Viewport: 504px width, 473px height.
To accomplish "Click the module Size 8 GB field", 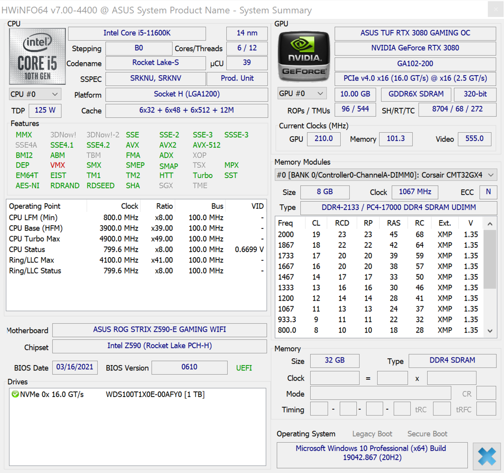I will pos(325,192).
